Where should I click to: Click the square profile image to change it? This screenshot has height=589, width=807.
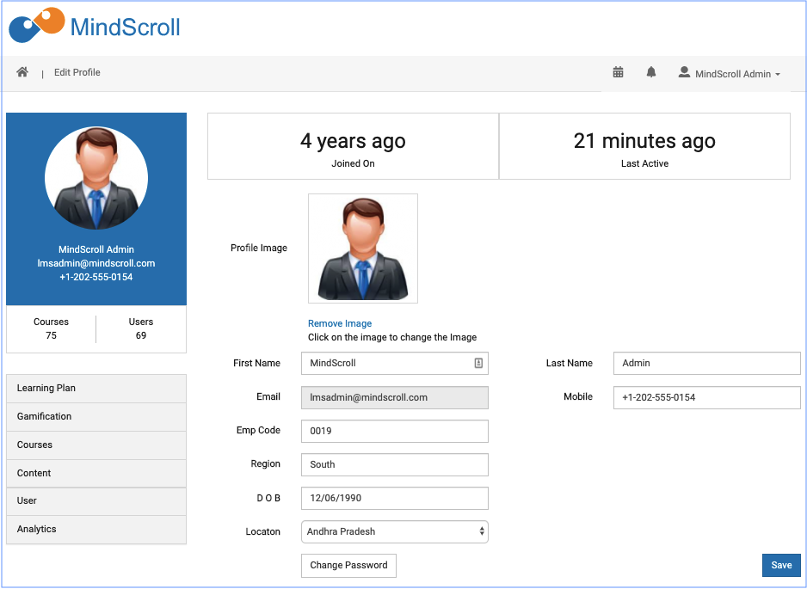tap(363, 248)
